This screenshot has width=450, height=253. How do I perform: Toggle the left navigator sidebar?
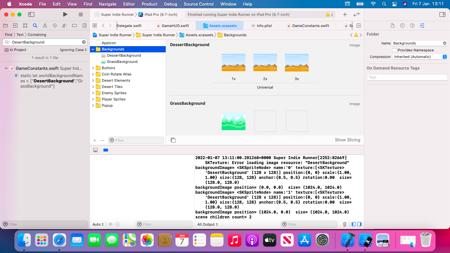pyautogui.click(x=31, y=14)
